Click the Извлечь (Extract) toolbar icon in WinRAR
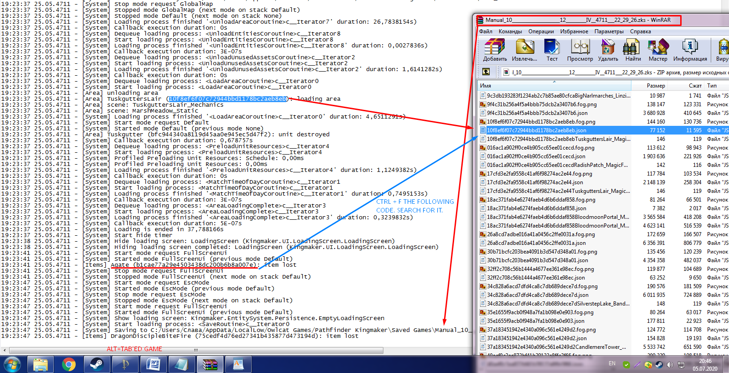 524,50
